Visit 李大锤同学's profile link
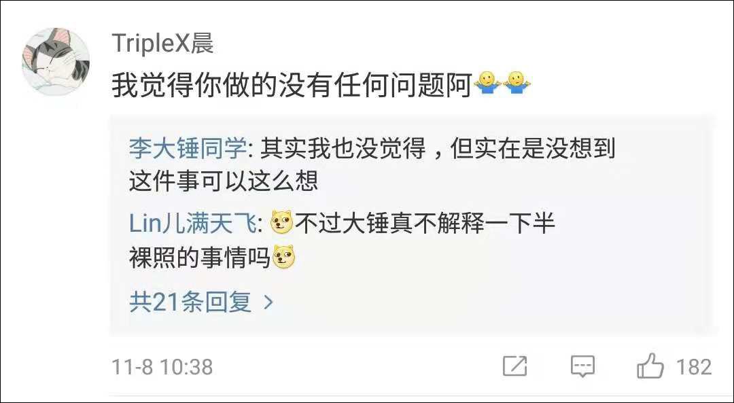734x403 pixels. click(188, 149)
